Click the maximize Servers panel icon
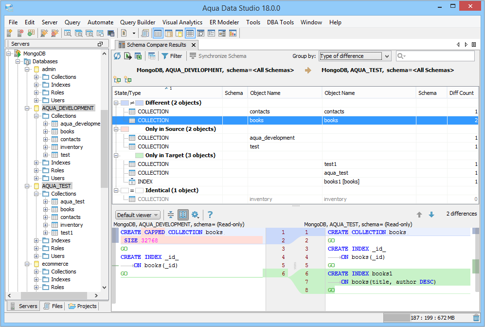This screenshot has height=327, width=485. tap(100, 44)
